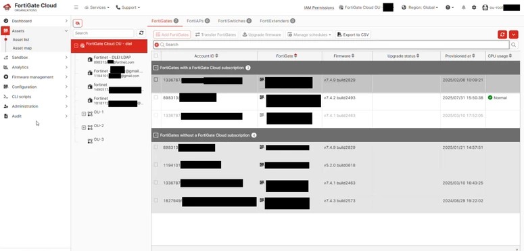Collapse FortiGates without a subscription group
Image resolution: width=524 pixels, height=251 pixels.
156,135
